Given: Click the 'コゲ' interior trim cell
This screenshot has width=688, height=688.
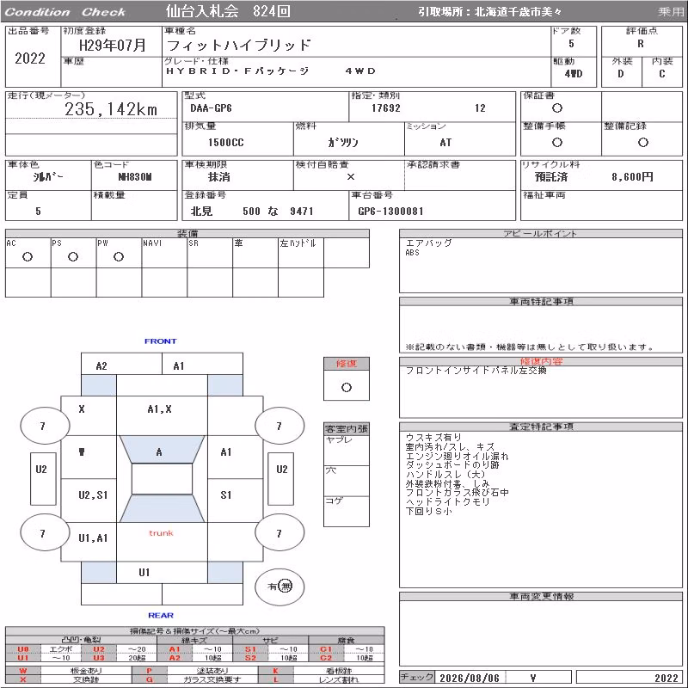Looking at the screenshot, I should tap(347, 511).
